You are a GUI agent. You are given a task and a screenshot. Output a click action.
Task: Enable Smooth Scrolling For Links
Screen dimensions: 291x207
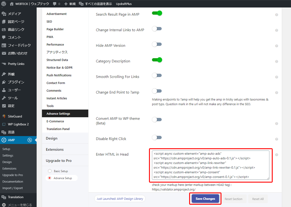point(157,76)
